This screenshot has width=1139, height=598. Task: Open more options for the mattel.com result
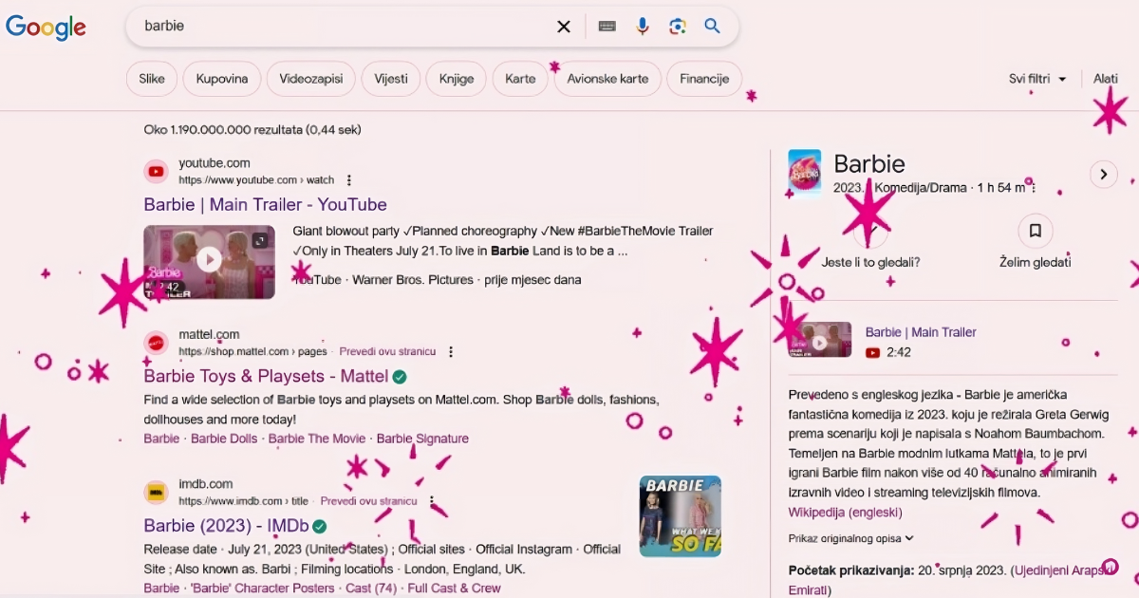[x=451, y=351]
